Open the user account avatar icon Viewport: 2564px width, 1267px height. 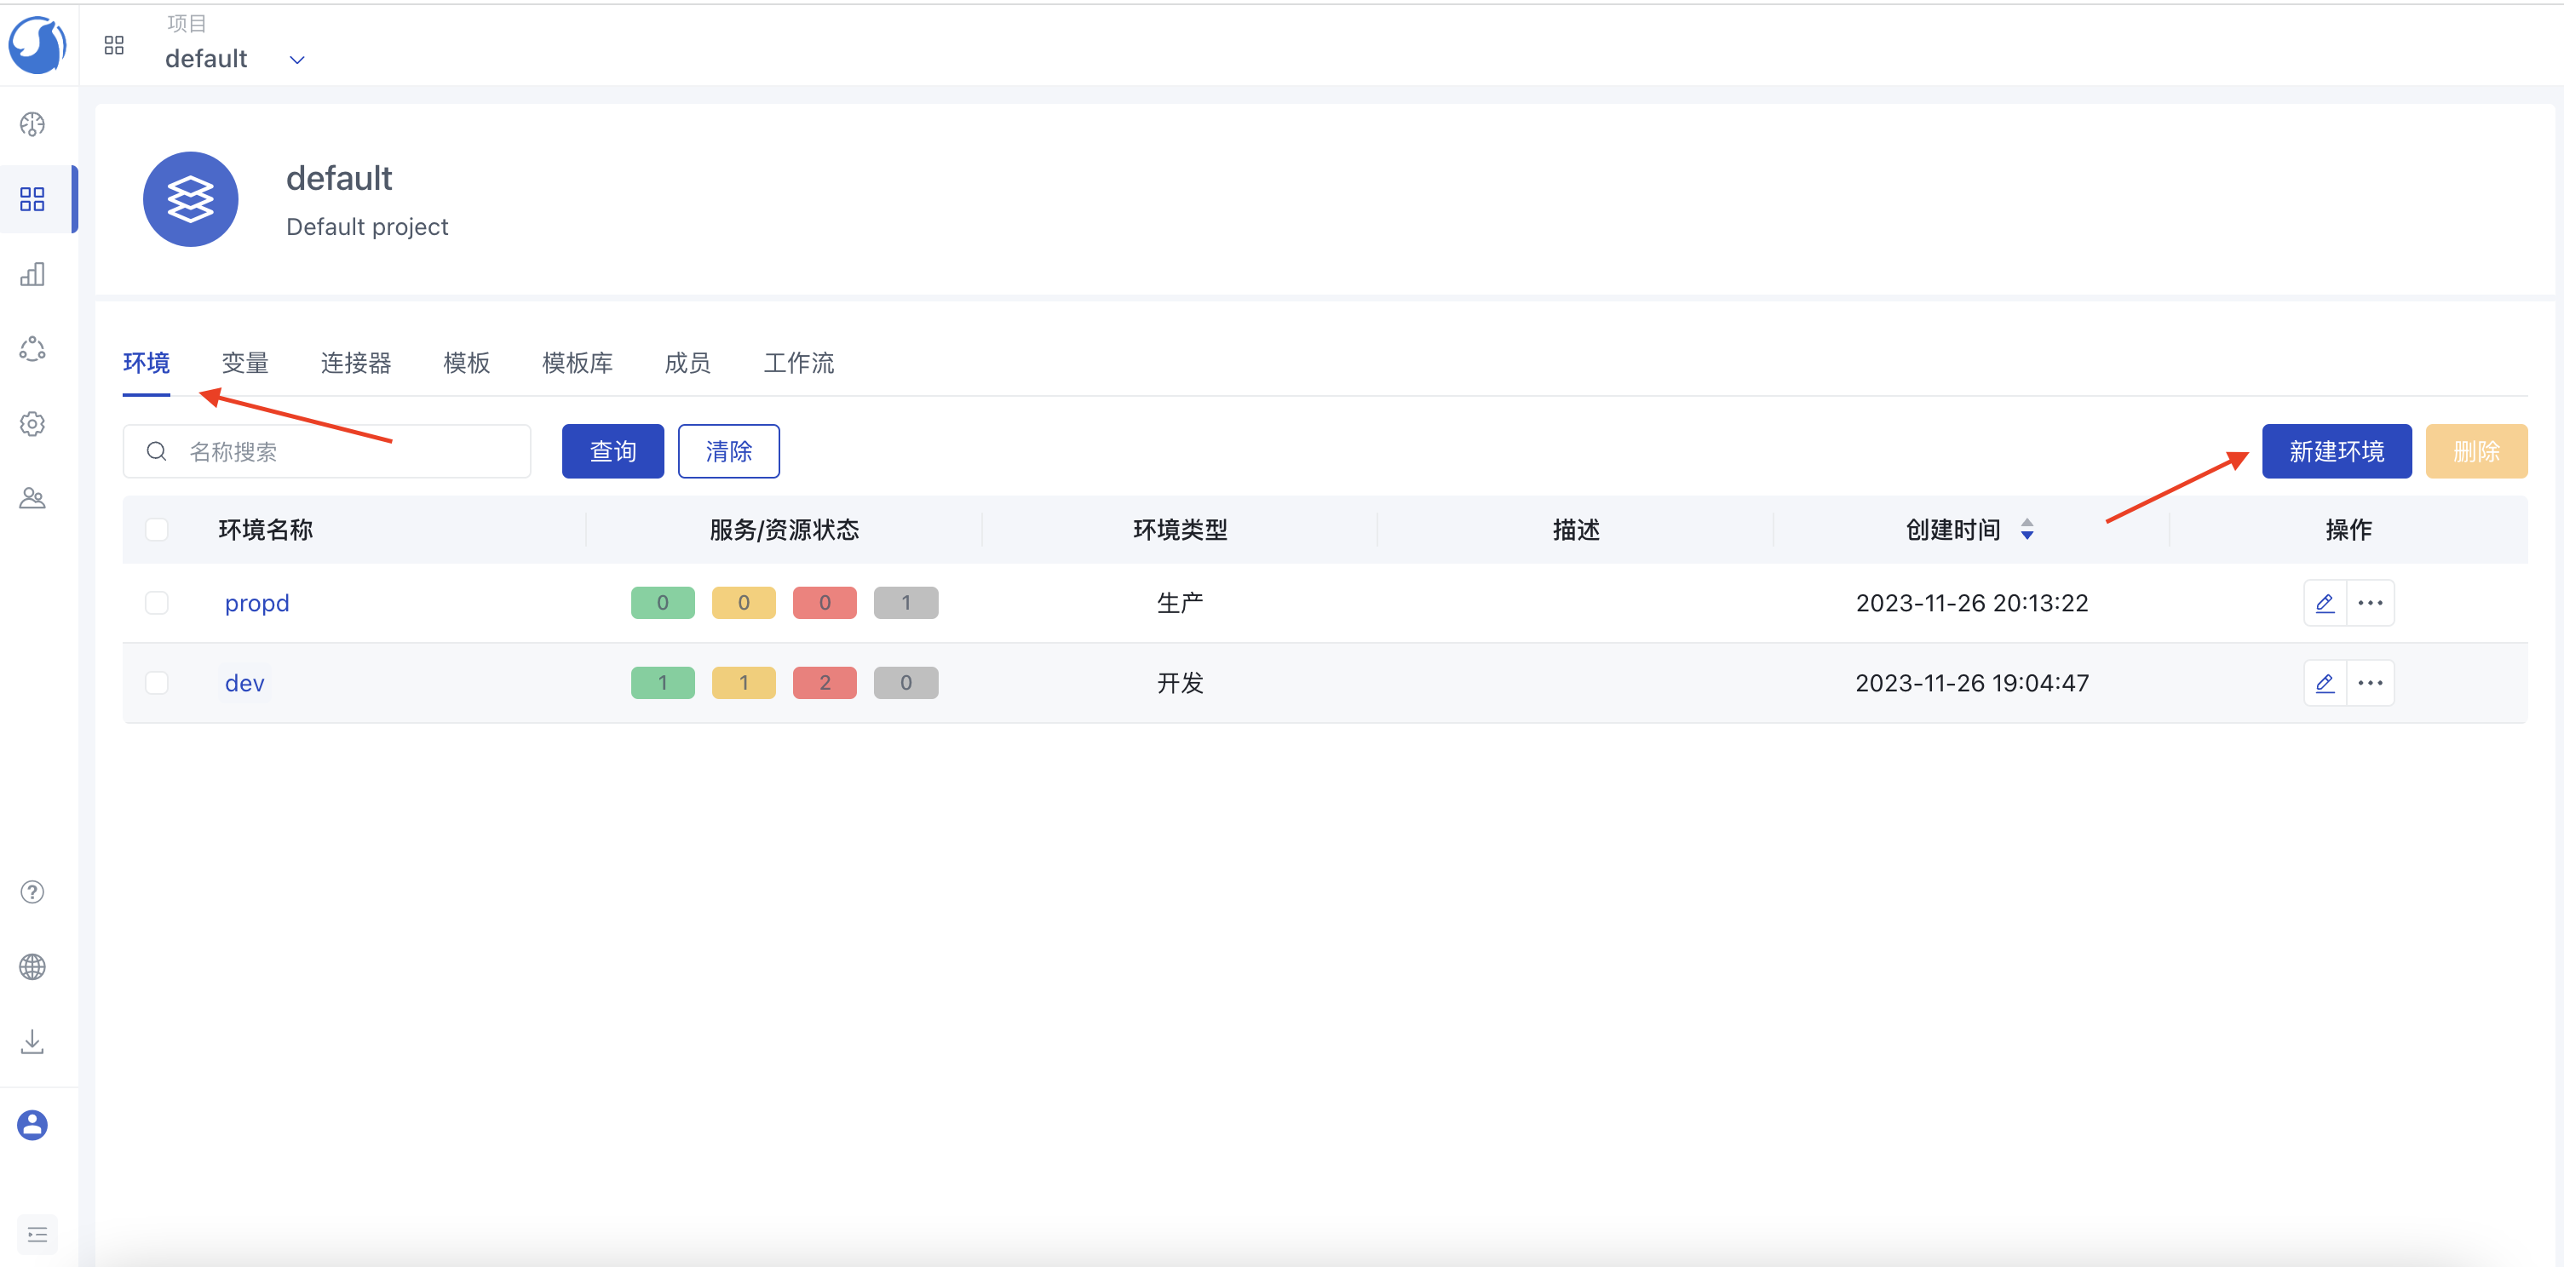[33, 1125]
